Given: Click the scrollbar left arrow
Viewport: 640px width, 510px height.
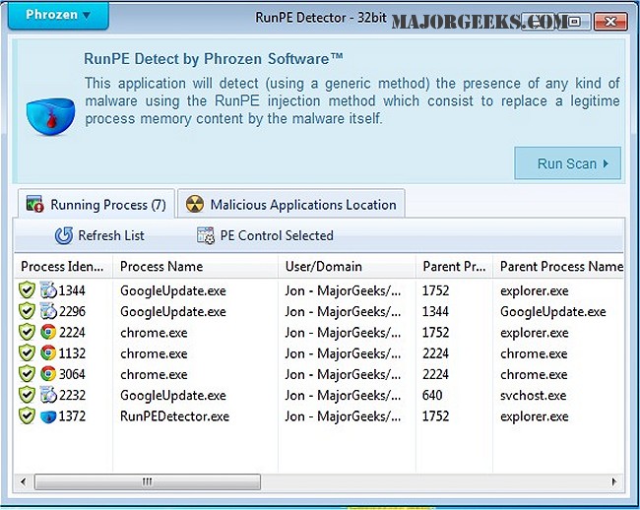Looking at the screenshot, I should (24, 481).
